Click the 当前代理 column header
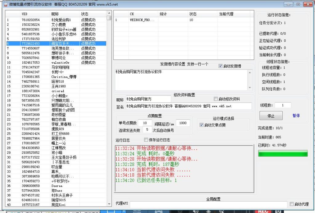Screen dimensions: 315x213 tap(226, 14)
